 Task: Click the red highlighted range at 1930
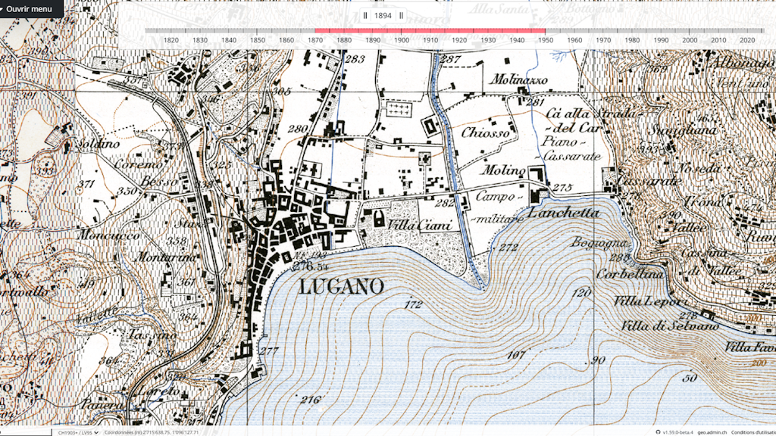point(488,31)
